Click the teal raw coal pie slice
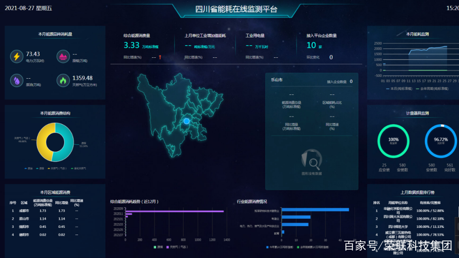The image size is (459, 258). [x=68, y=142]
